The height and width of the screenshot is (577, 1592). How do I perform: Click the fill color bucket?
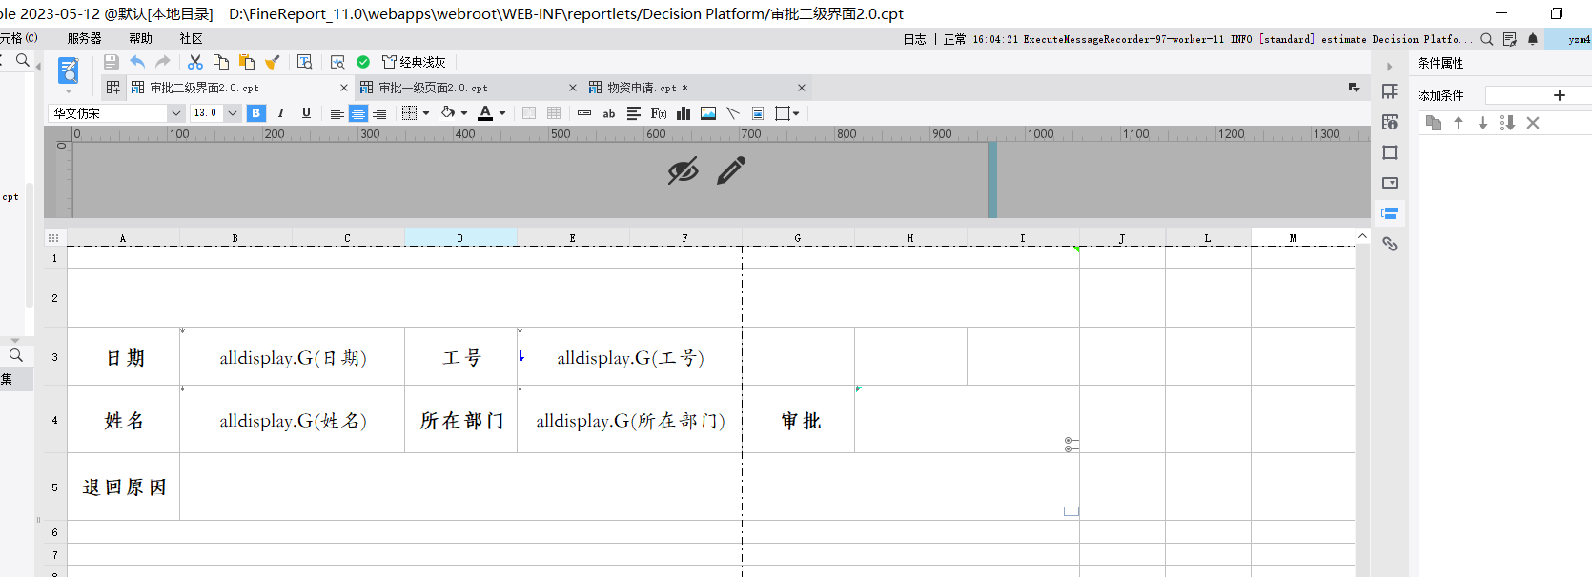tap(448, 113)
